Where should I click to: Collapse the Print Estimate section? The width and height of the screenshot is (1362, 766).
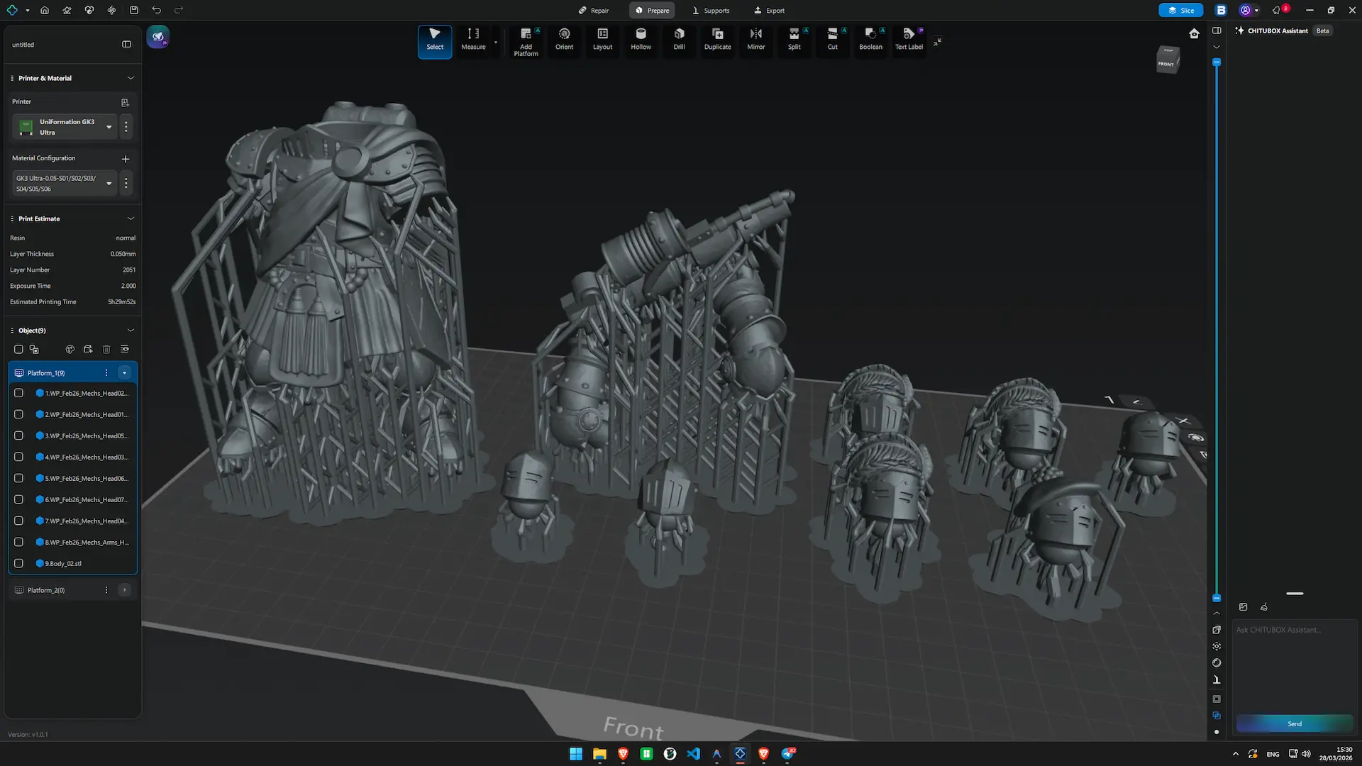point(131,218)
